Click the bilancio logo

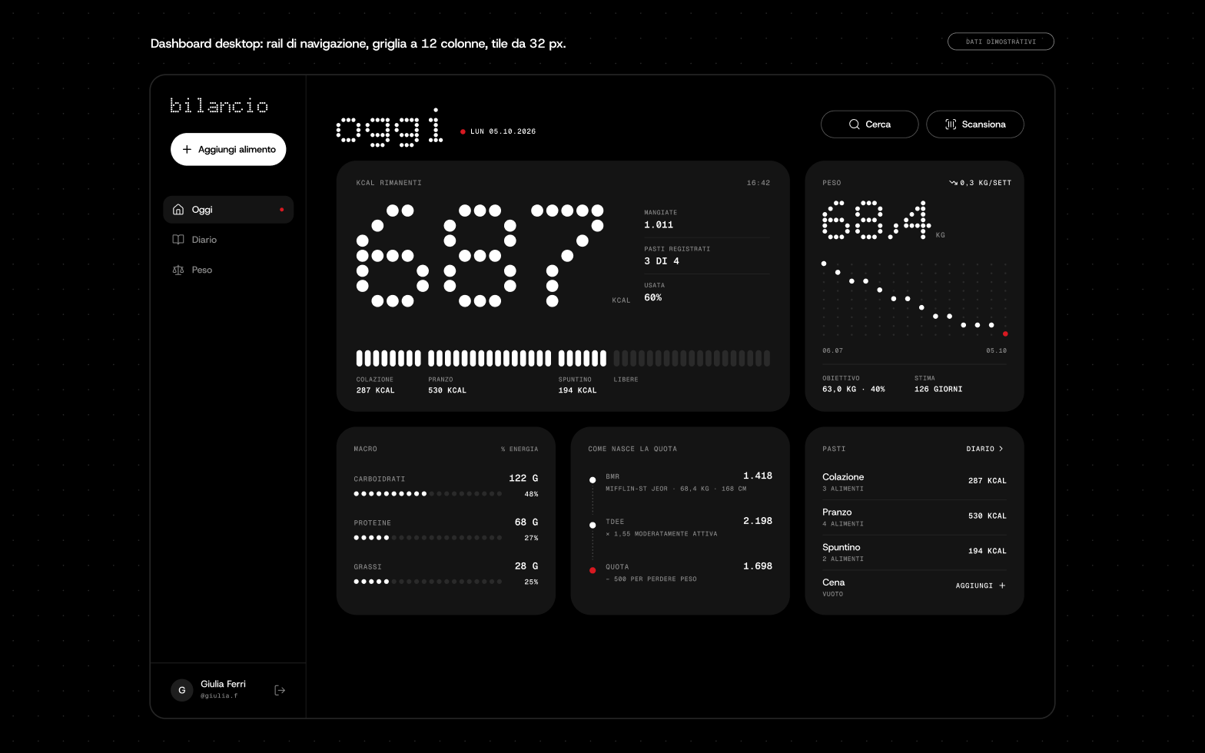coord(219,105)
